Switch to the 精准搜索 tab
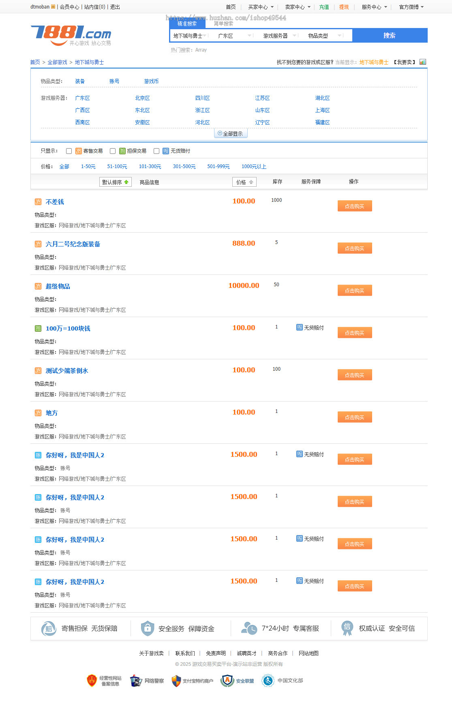Image resolution: width=452 pixels, height=702 pixels. [187, 24]
